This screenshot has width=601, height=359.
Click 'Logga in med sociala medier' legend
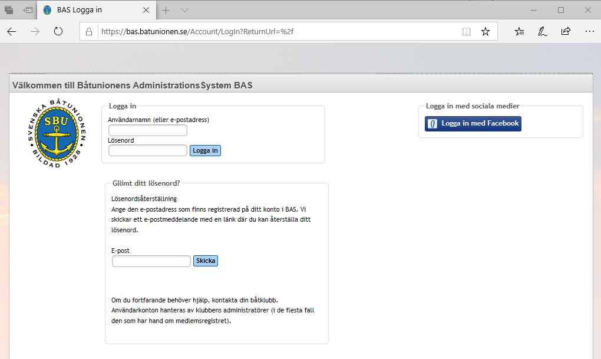tap(473, 106)
